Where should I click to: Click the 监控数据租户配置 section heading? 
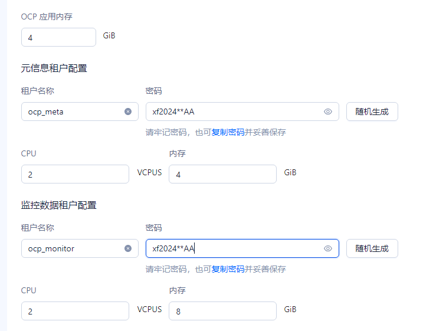pos(58,205)
